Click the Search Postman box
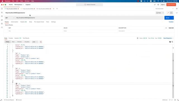The image size is (179, 101). [x=89, y=4]
